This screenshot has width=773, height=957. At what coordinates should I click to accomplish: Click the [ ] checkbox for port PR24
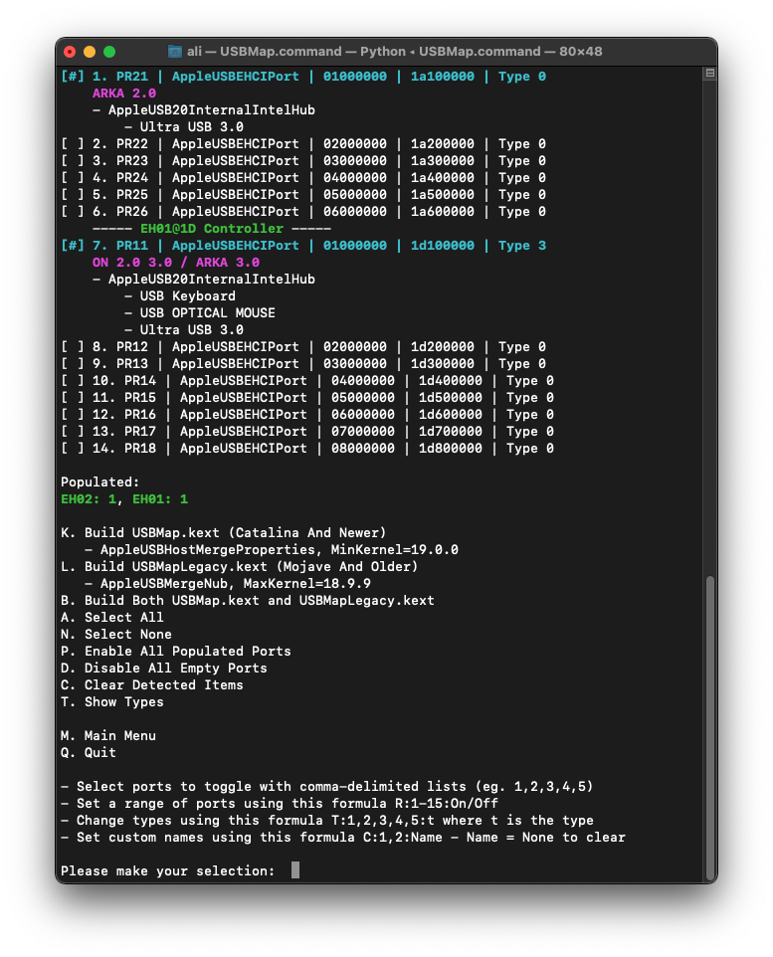(x=72, y=178)
